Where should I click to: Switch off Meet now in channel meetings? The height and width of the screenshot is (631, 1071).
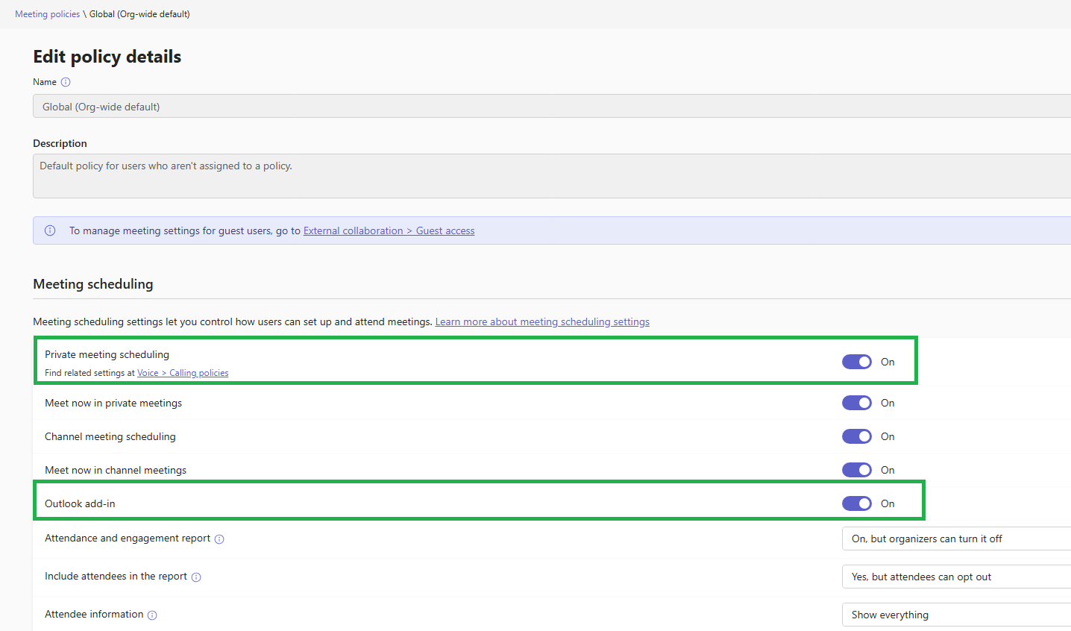(857, 470)
